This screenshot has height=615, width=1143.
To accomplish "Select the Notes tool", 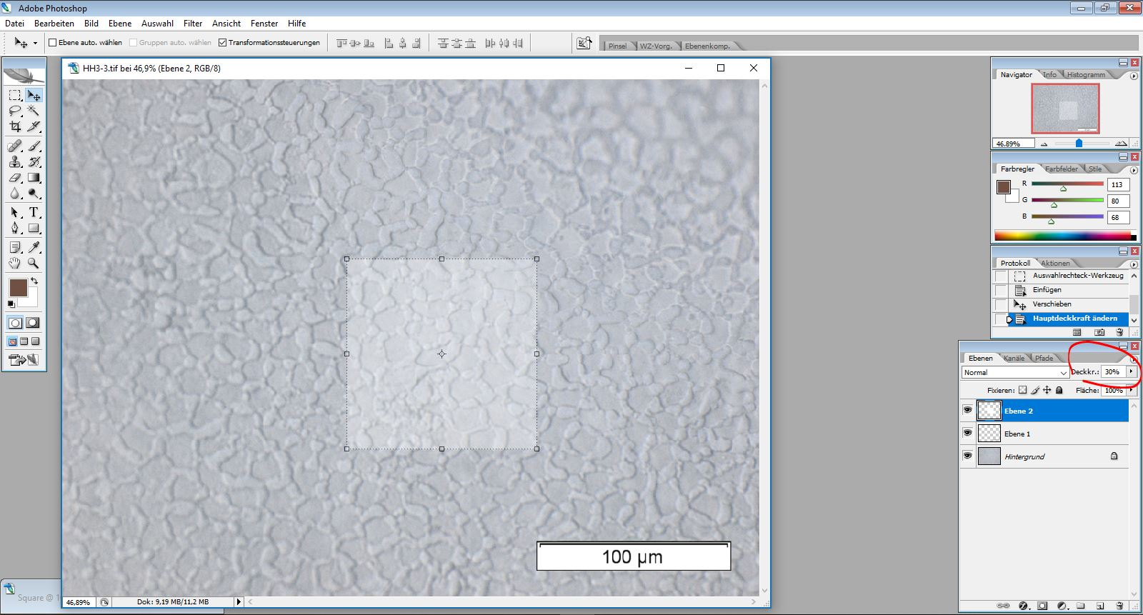I will point(15,247).
